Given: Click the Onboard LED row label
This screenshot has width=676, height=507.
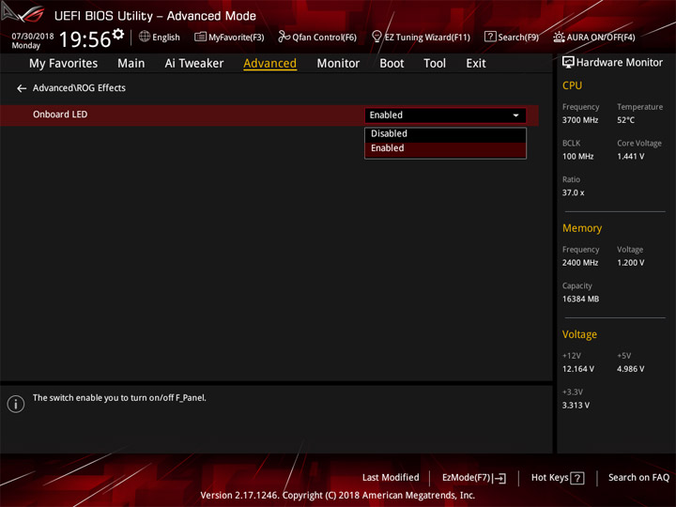Looking at the screenshot, I should click(60, 115).
